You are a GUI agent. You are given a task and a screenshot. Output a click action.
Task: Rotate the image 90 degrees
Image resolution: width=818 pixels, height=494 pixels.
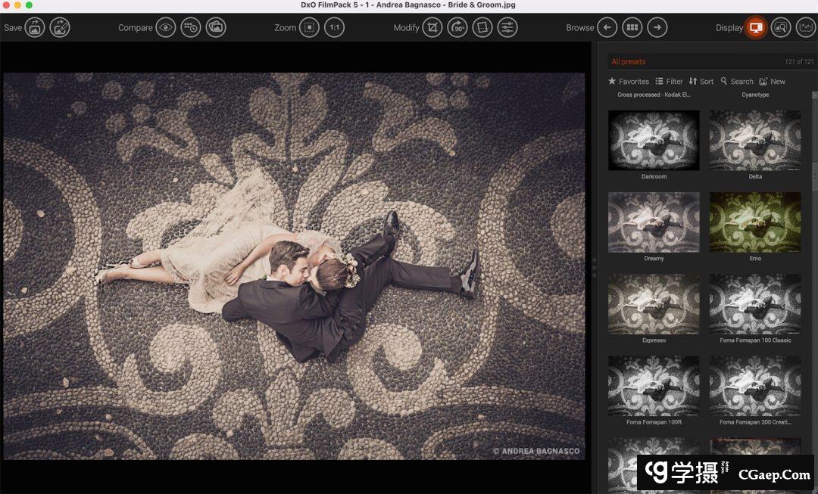pos(457,28)
